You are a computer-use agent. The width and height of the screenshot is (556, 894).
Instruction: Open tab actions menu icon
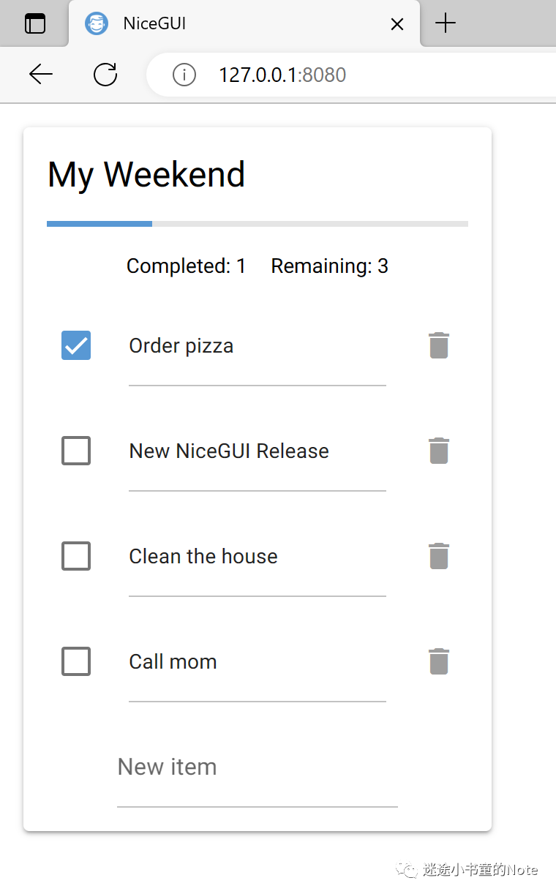coord(34,23)
